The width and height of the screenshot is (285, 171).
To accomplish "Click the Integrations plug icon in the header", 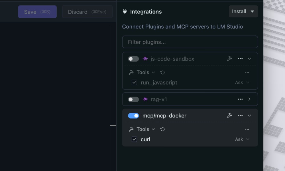I will click(125, 11).
